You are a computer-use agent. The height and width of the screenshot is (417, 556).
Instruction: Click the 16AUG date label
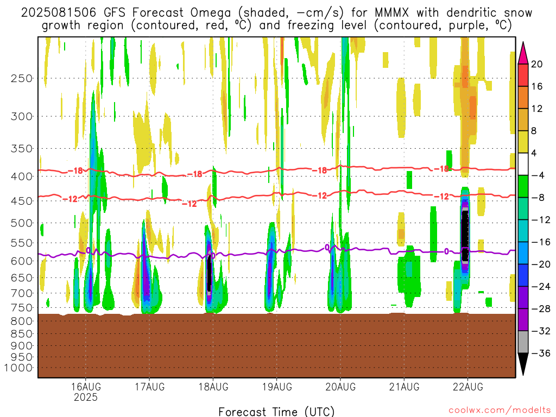point(85,387)
